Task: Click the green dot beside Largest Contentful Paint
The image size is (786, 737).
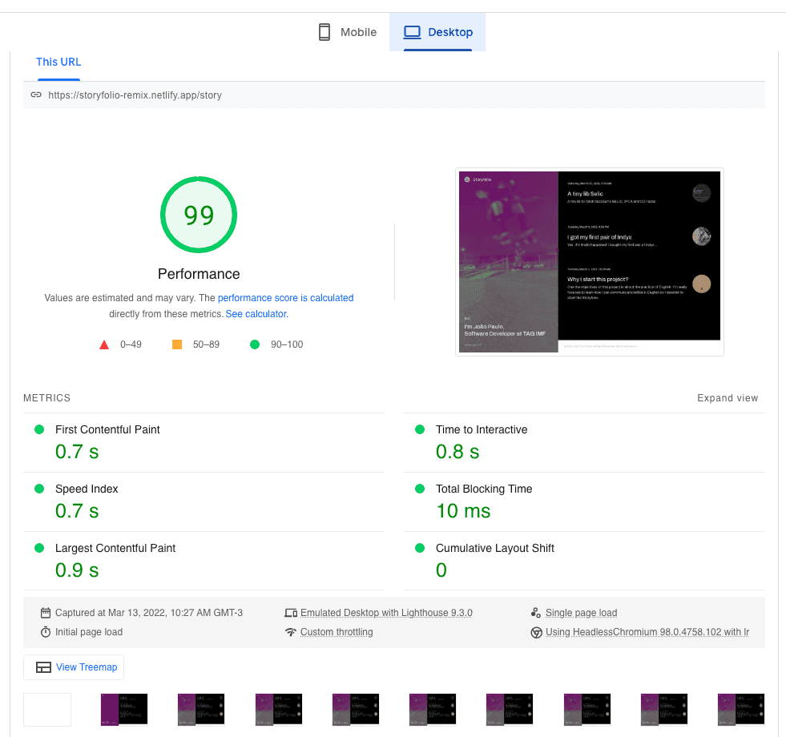Action: (x=39, y=548)
